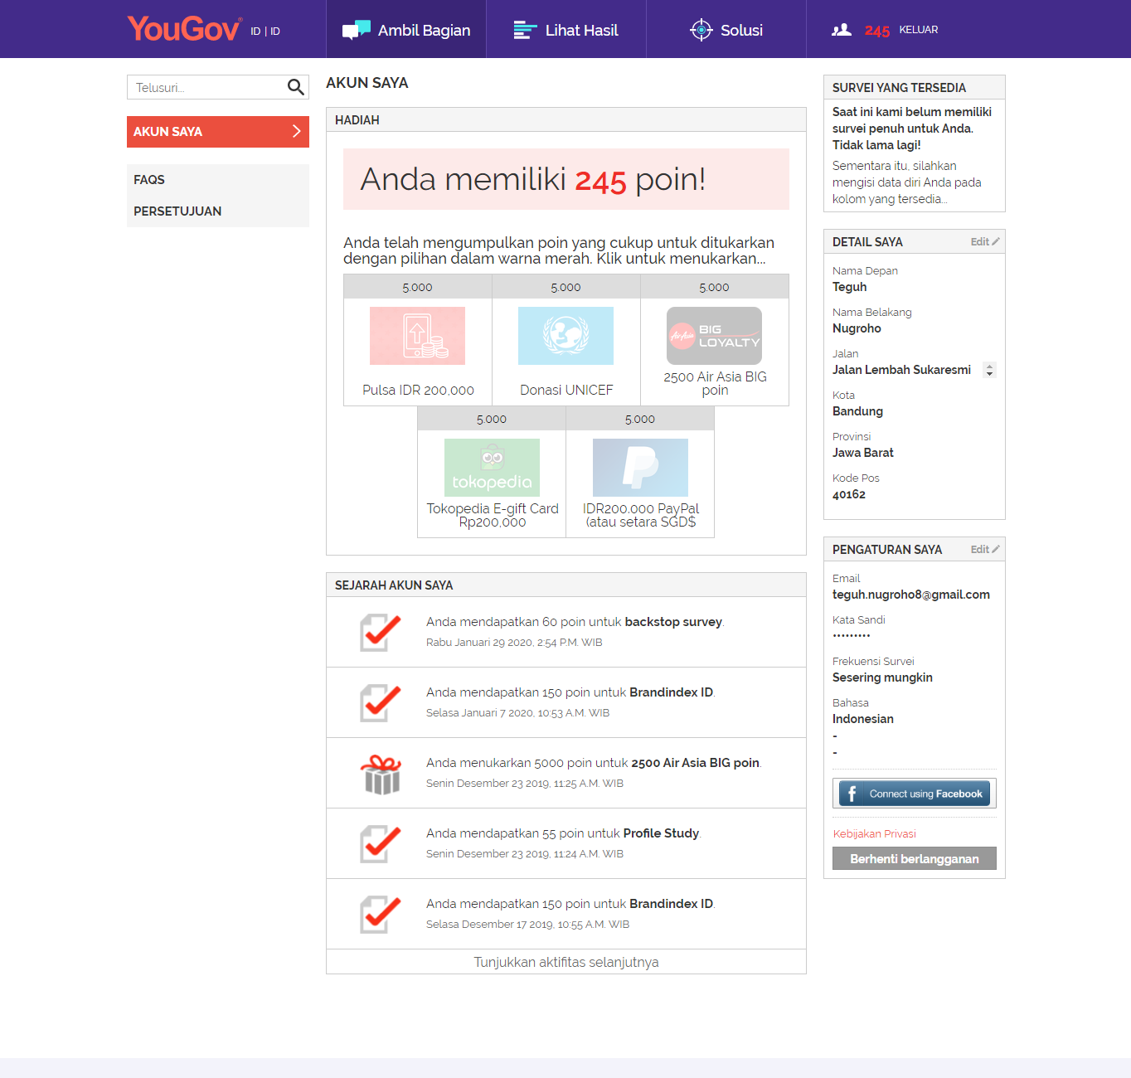This screenshot has height=1078, width=1131.
Task: Open the Ambil Bagian menu
Action: tap(406, 30)
